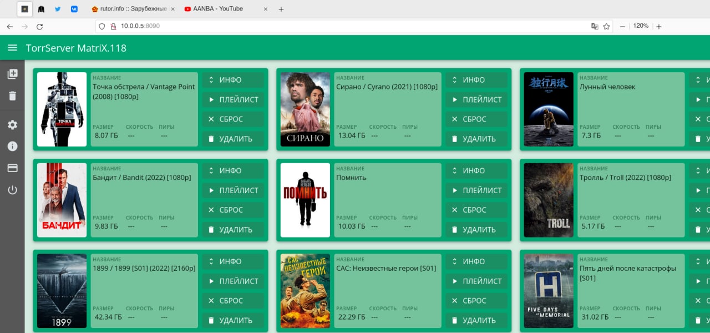
Task: Zoom in with the plus icon
Action: [658, 26]
